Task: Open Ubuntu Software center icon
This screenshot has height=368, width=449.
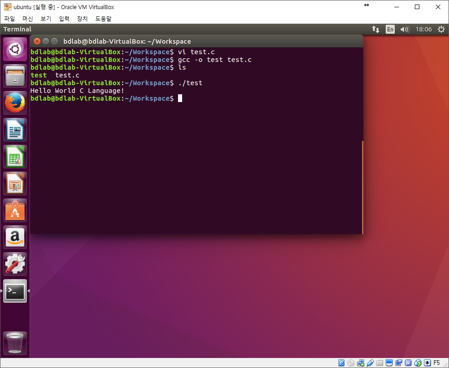Action: [x=15, y=211]
